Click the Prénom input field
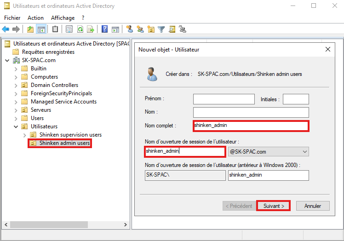 224,99
